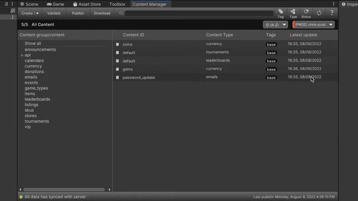This screenshot has width=358, height=201.
Task: Click the gems content ID
Action: coord(128,69)
